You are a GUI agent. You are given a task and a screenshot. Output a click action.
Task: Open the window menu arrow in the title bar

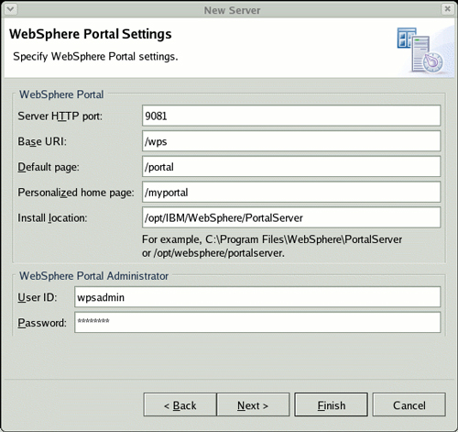(x=10, y=9)
